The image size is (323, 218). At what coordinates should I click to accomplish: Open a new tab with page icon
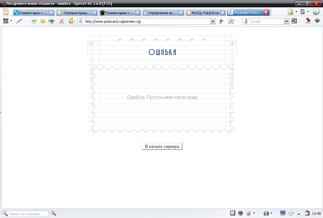click(x=6, y=12)
